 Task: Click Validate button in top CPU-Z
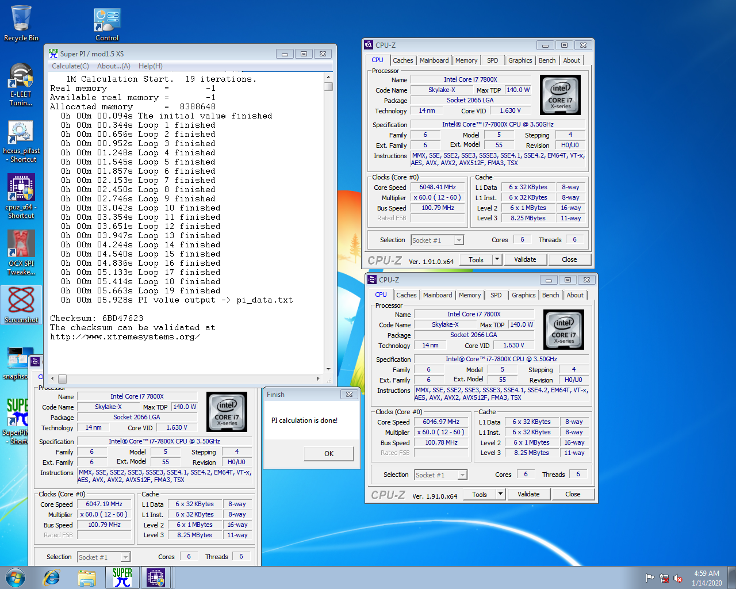click(x=525, y=259)
